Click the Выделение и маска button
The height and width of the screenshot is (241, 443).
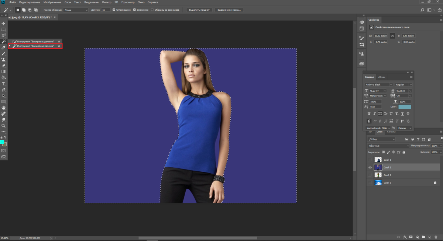[230, 10]
